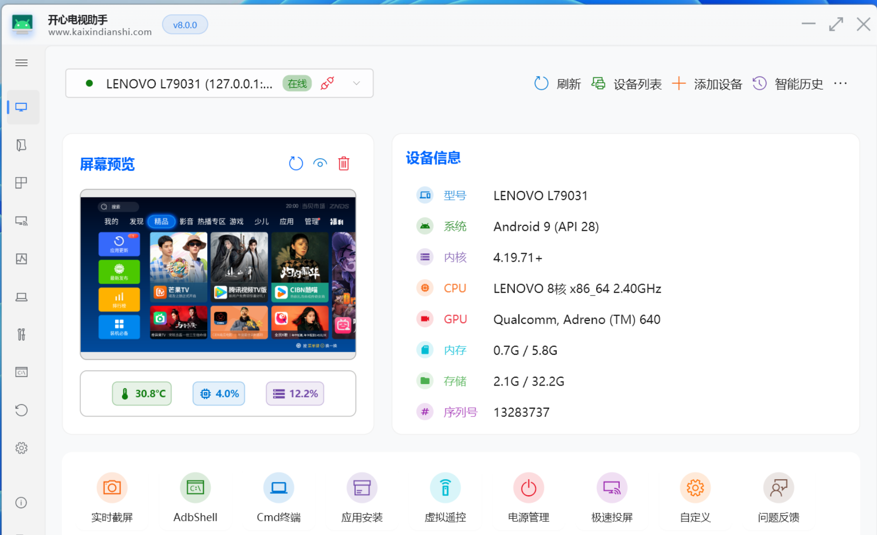Click the 12.2% memory usage badge
The height and width of the screenshot is (535, 877).
pos(295,393)
